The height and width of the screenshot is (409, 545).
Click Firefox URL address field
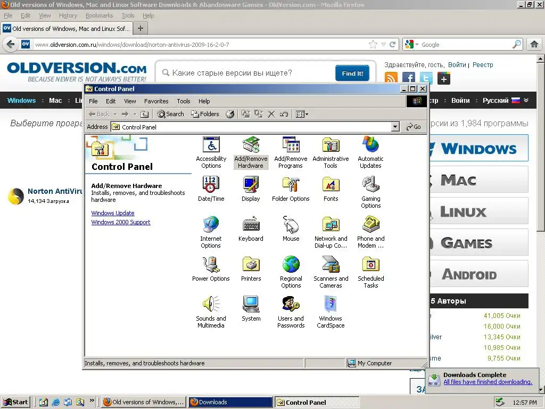pos(201,45)
